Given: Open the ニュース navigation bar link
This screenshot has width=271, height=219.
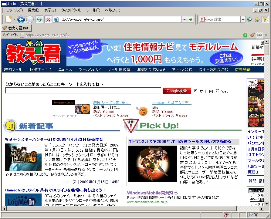Looking at the screenshot, I should pyautogui.click(x=65, y=69).
